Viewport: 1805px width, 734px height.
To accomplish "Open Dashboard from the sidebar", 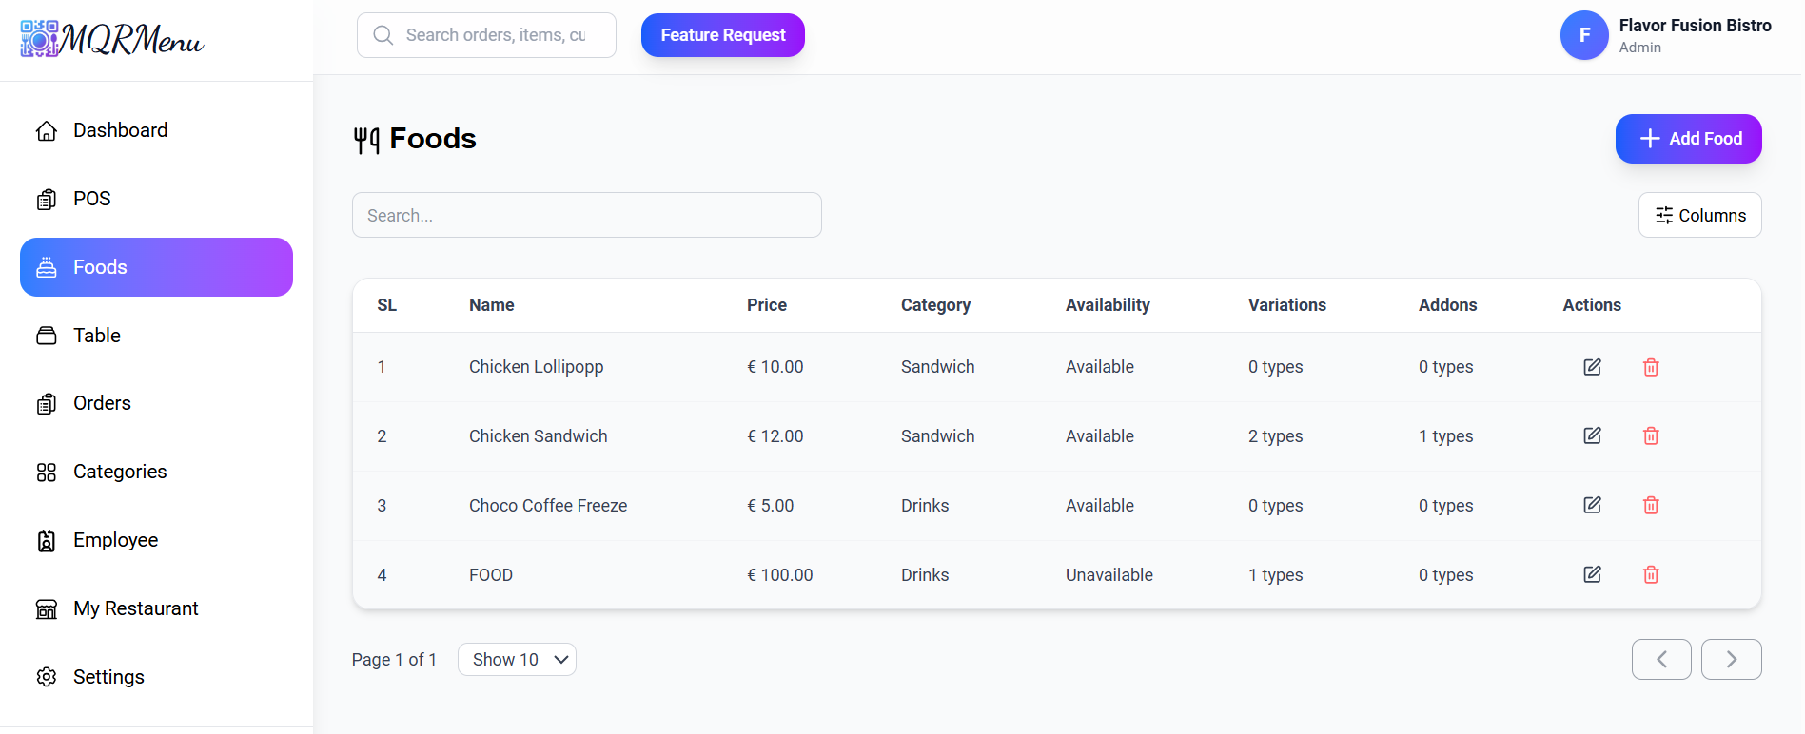I will (x=120, y=130).
